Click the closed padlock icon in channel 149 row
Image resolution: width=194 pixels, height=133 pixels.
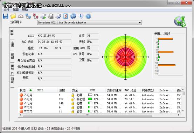73,103
